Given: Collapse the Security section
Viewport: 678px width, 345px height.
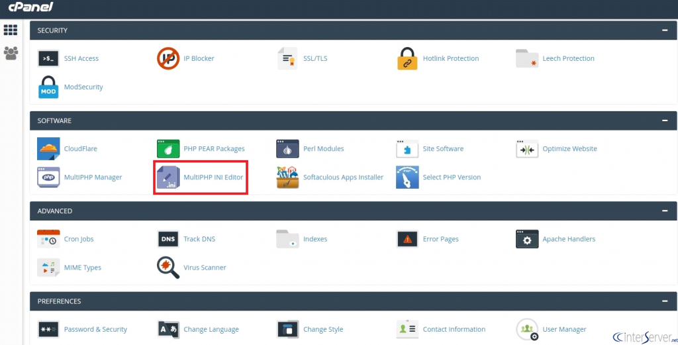Looking at the screenshot, I should (665, 30).
